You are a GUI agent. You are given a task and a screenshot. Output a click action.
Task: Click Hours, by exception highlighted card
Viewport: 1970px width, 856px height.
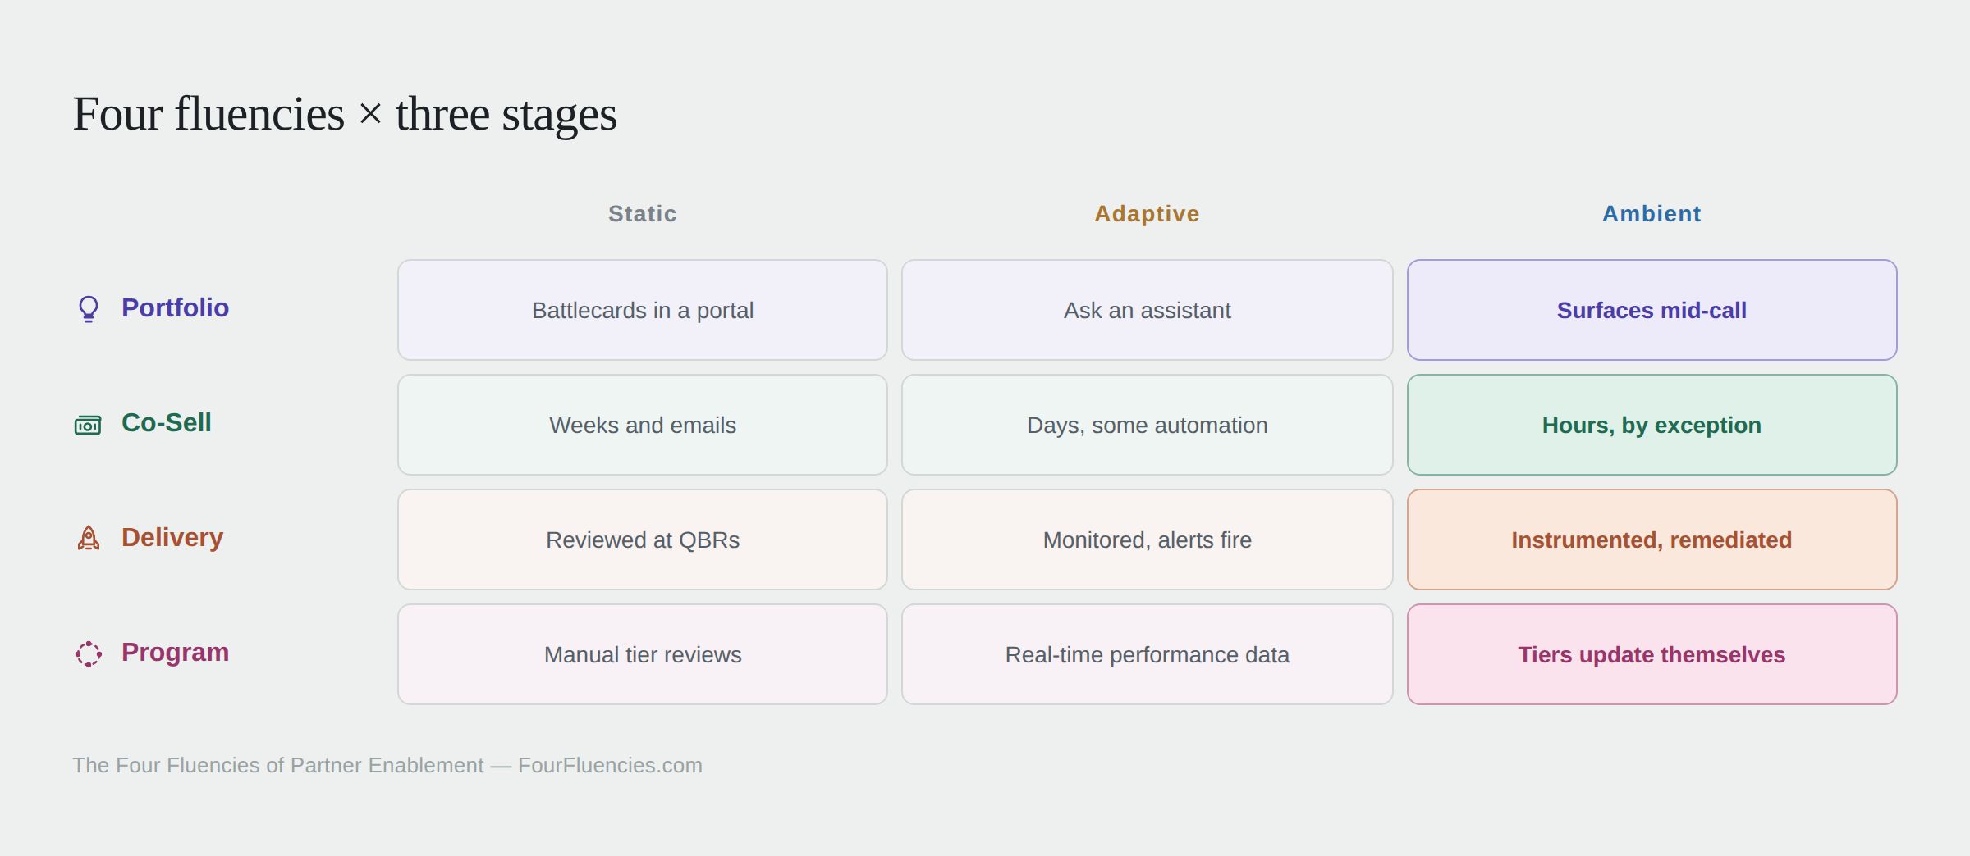coord(1652,425)
